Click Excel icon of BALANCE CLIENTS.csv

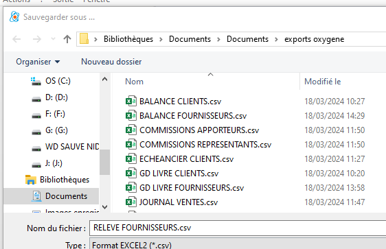(131, 101)
